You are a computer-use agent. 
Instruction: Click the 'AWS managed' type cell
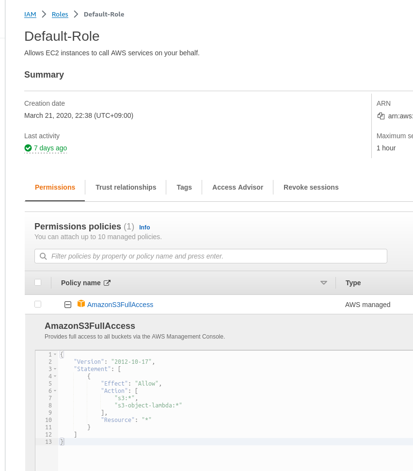pyautogui.click(x=368, y=305)
